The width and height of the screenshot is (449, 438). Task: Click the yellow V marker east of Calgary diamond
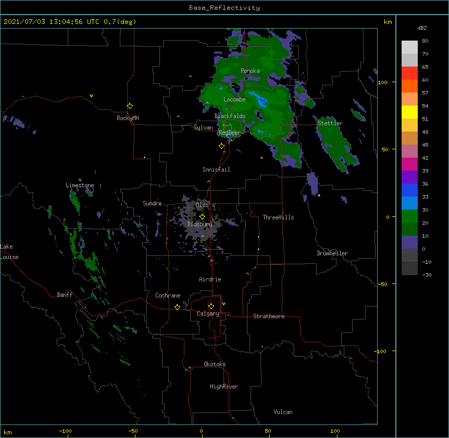pos(223,304)
